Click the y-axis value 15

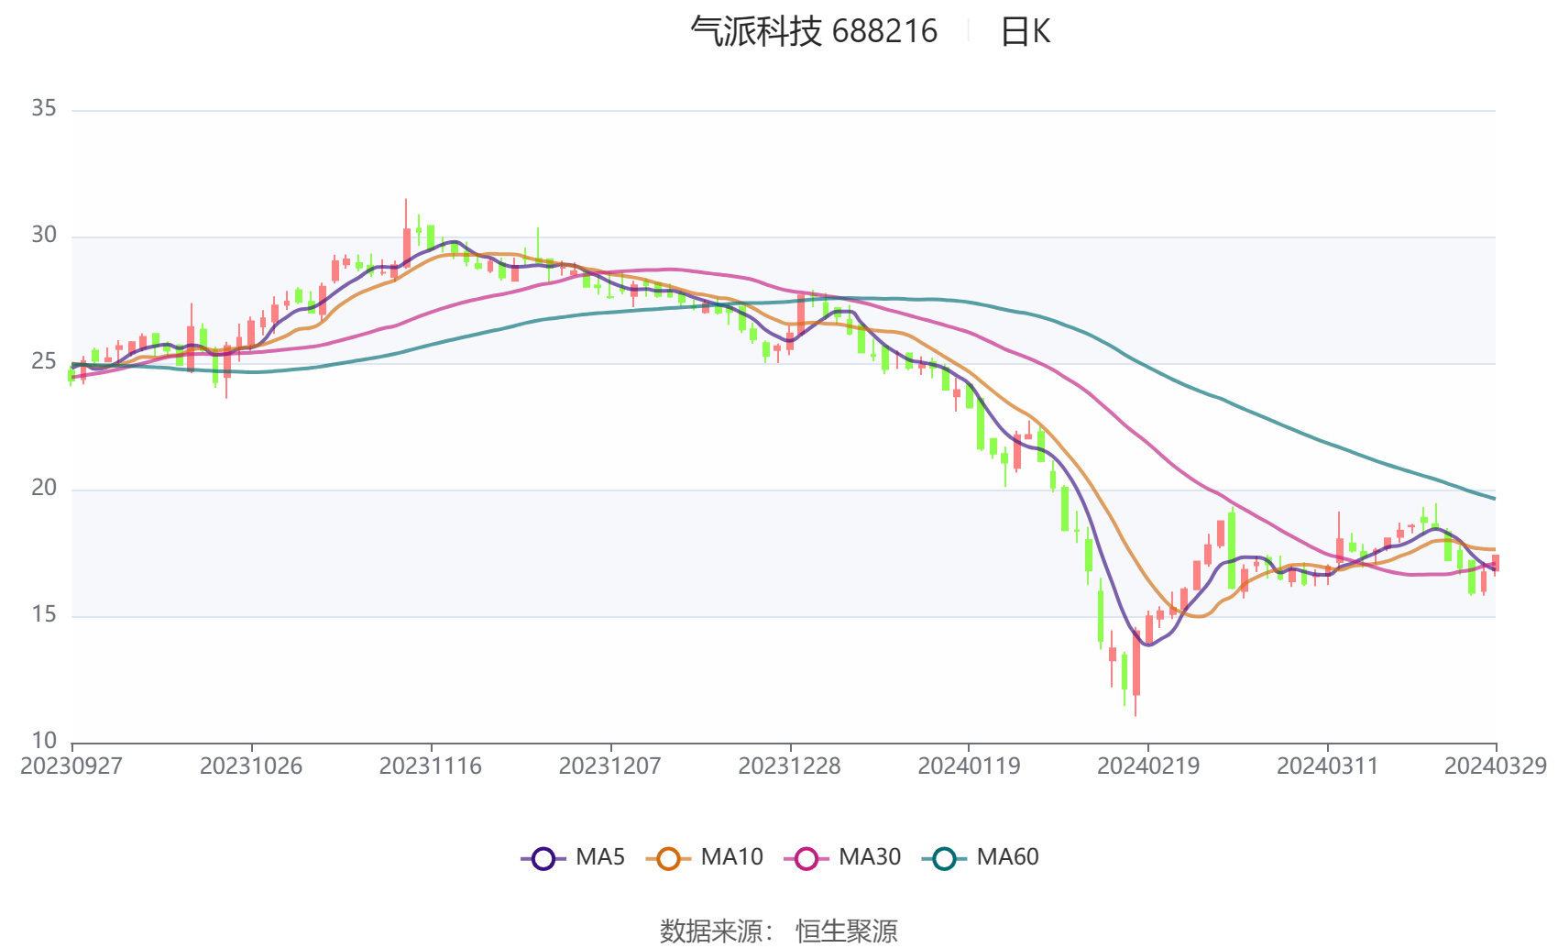click(44, 614)
